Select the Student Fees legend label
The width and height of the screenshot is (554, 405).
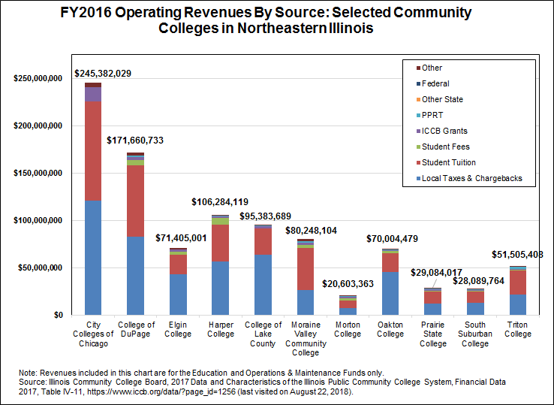[x=446, y=147]
